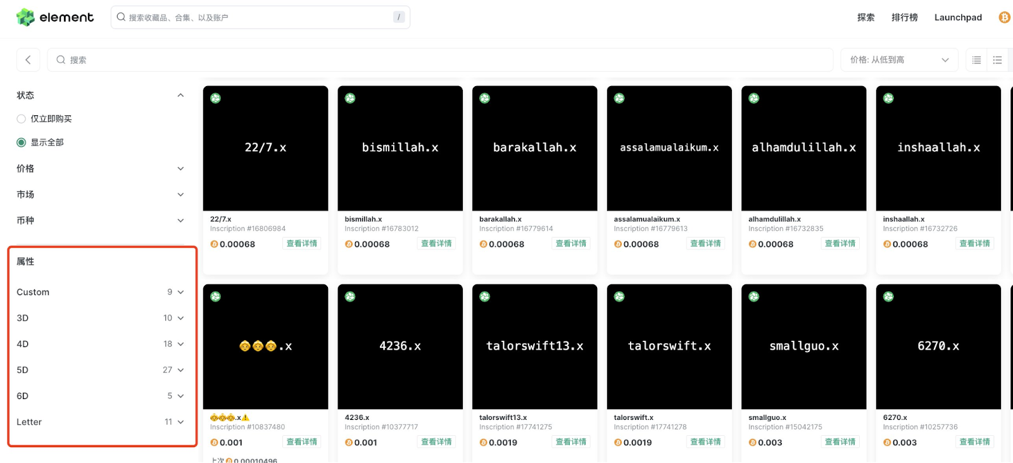This screenshot has width=1013, height=463.
Task: Switch to detailed list view icon
Action: 997,60
